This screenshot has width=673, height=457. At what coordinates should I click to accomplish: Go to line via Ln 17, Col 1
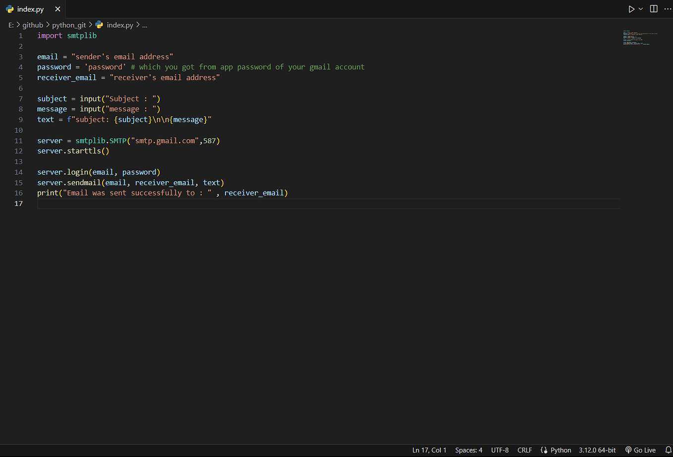pos(429,450)
